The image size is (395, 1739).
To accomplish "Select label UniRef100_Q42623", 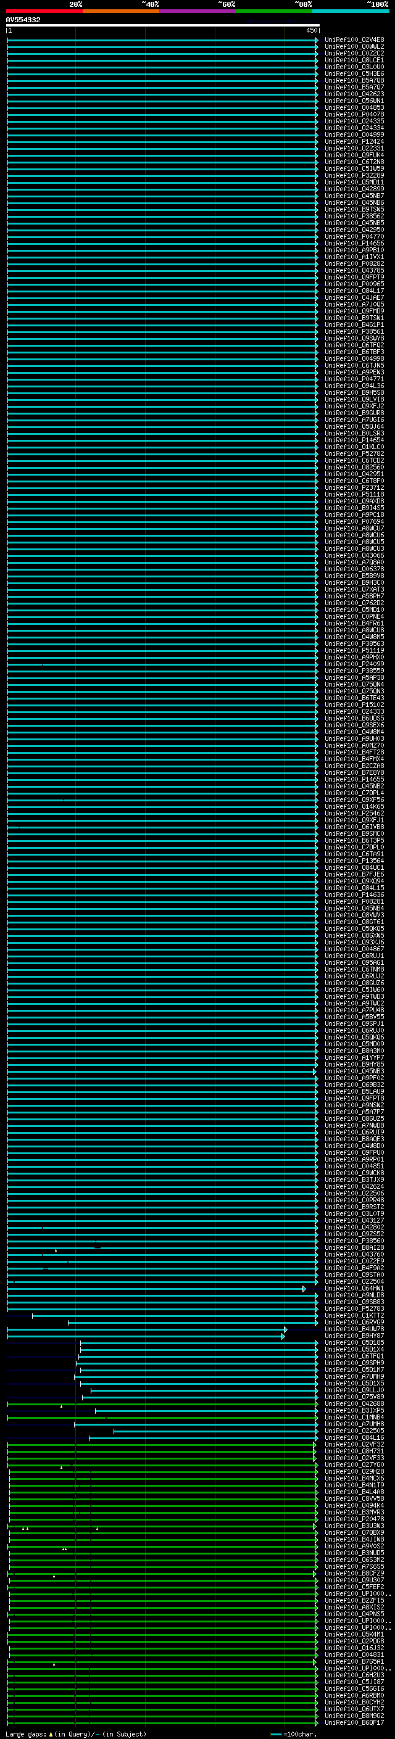I will (x=354, y=94).
